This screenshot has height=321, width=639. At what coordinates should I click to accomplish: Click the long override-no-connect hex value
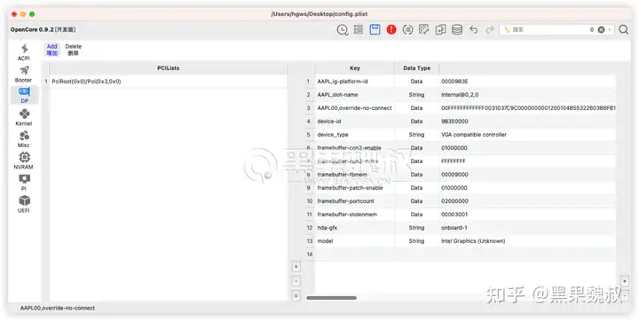tap(528, 108)
